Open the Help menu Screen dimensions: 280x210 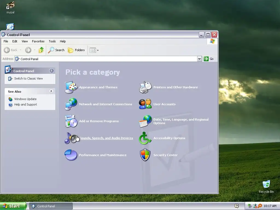pyautogui.click(x=63, y=41)
